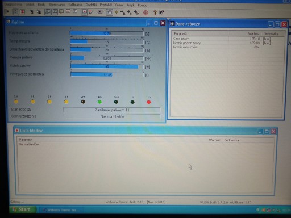The image size is (291, 218).
Task: Click the Windows Start button
Action: [23, 209]
